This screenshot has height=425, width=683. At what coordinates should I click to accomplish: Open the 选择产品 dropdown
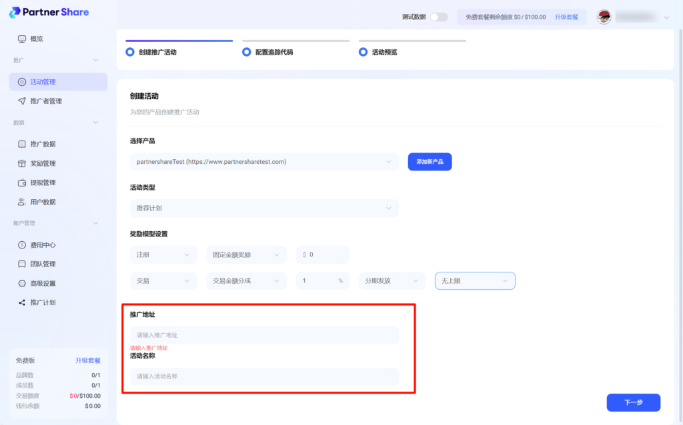coord(264,162)
